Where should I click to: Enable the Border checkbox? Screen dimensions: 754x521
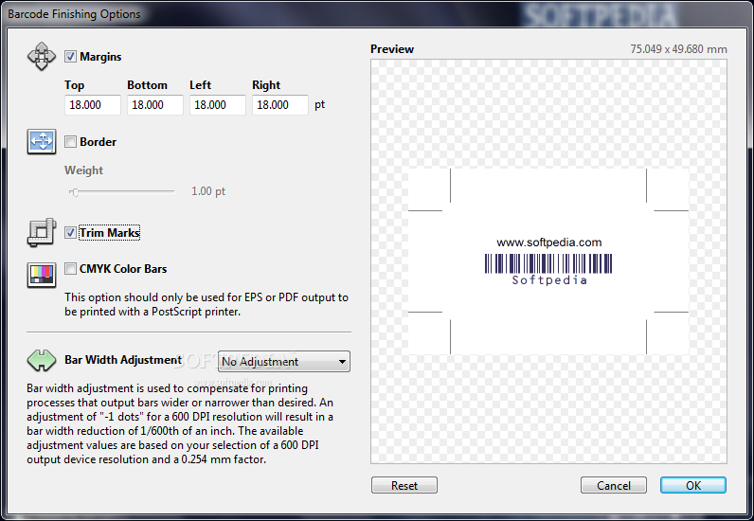click(70, 141)
